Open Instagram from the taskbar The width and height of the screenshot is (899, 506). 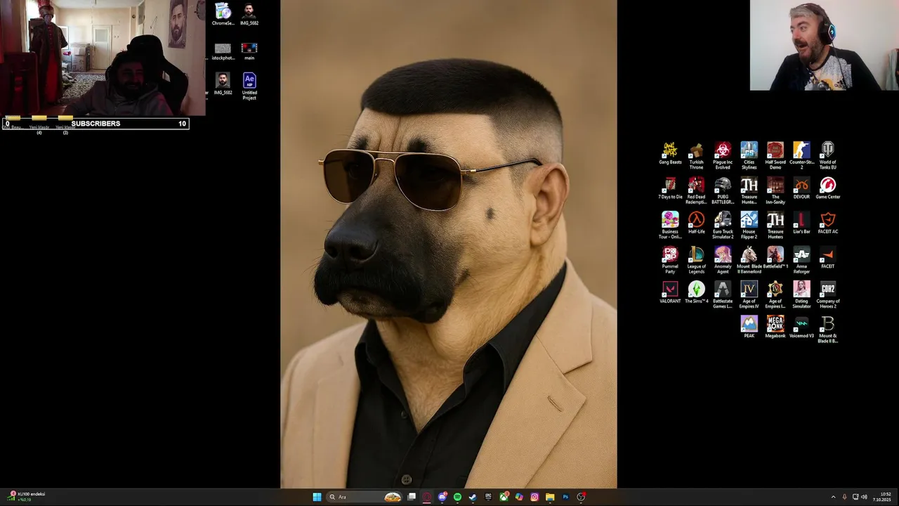click(x=534, y=497)
